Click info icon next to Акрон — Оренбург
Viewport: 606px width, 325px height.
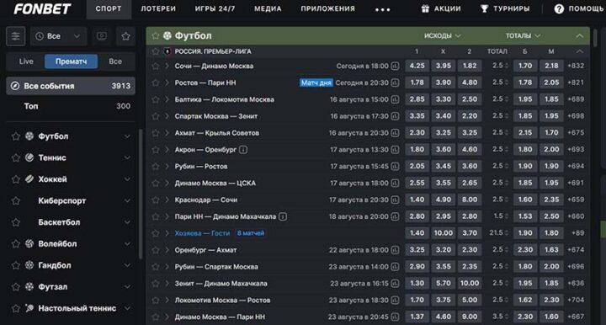click(x=243, y=150)
